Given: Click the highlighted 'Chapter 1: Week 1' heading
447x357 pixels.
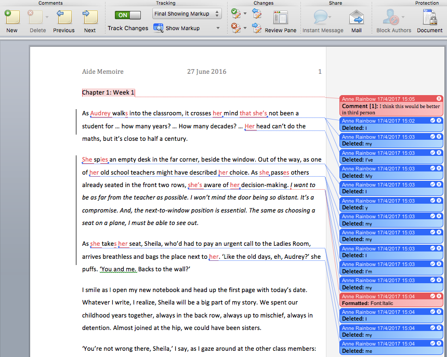Looking at the screenshot, I should pyautogui.click(x=108, y=92).
